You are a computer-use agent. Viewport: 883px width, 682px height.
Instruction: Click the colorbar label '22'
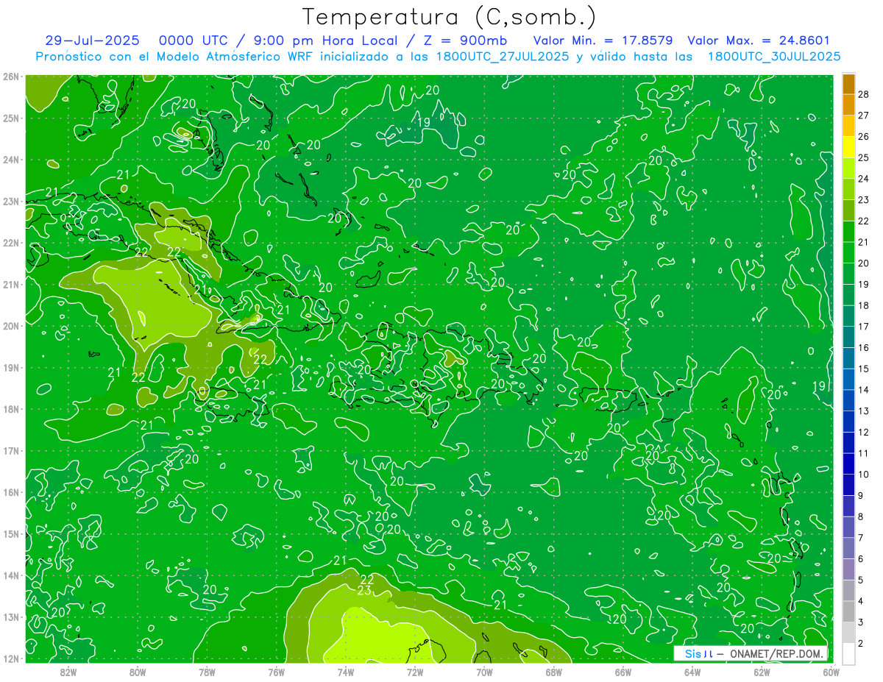[x=864, y=221]
